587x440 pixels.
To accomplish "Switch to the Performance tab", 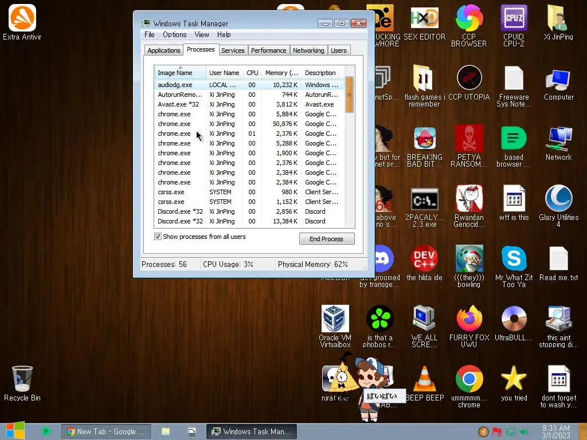I will click(x=268, y=50).
